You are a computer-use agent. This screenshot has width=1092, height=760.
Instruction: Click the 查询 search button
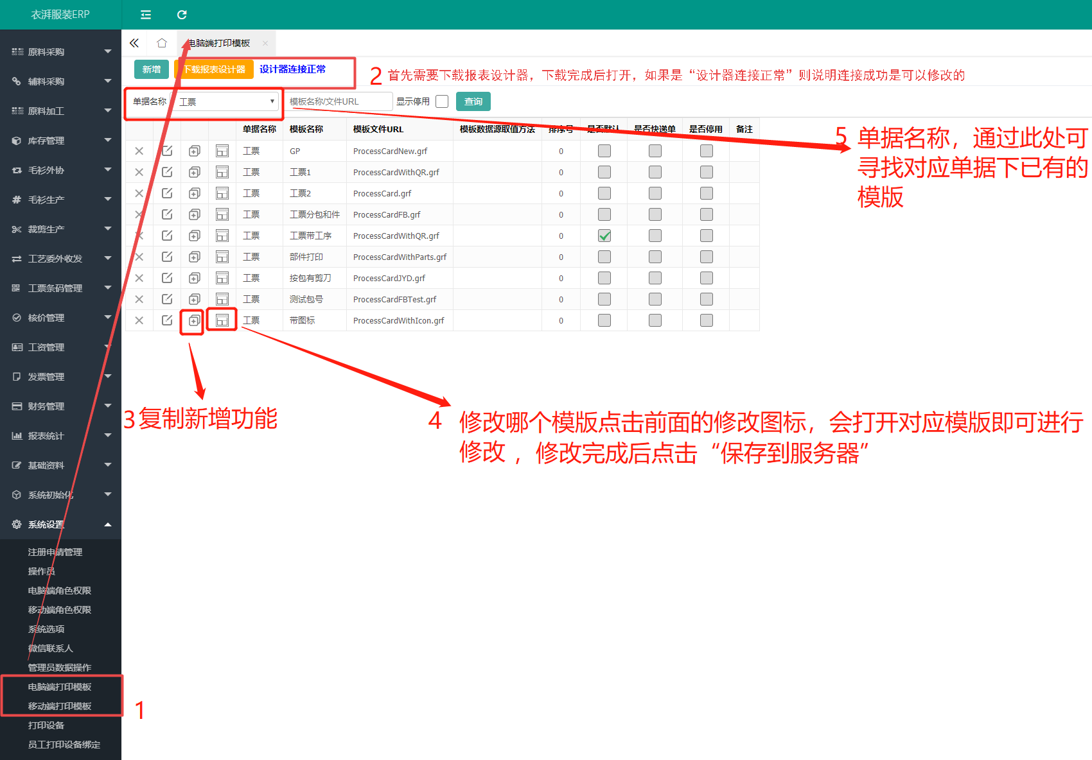tap(473, 101)
